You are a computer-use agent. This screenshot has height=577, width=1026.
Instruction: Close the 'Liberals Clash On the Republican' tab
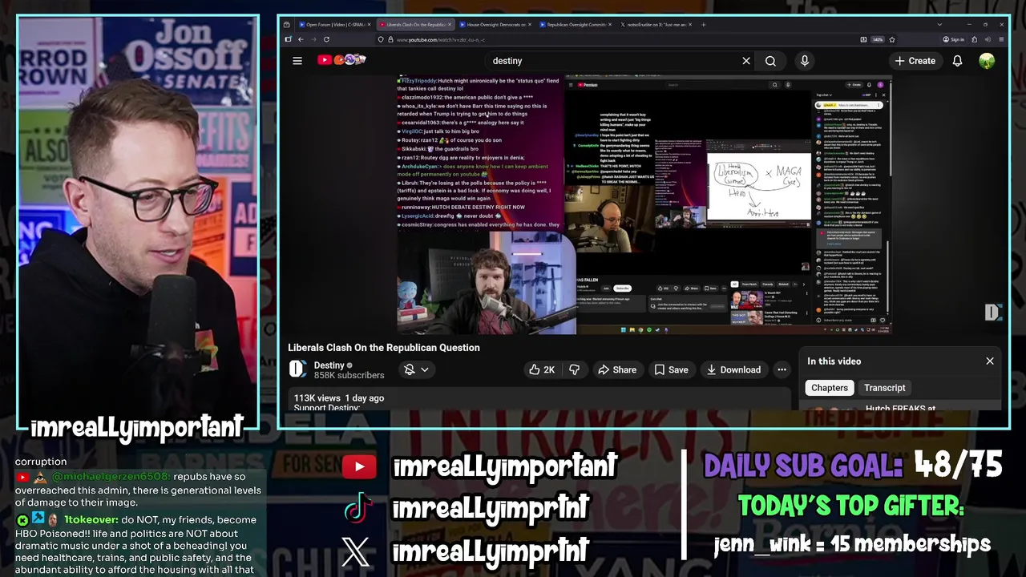click(x=450, y=25)
